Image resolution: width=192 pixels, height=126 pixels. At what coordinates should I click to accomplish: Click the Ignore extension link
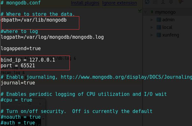(119, 3)
